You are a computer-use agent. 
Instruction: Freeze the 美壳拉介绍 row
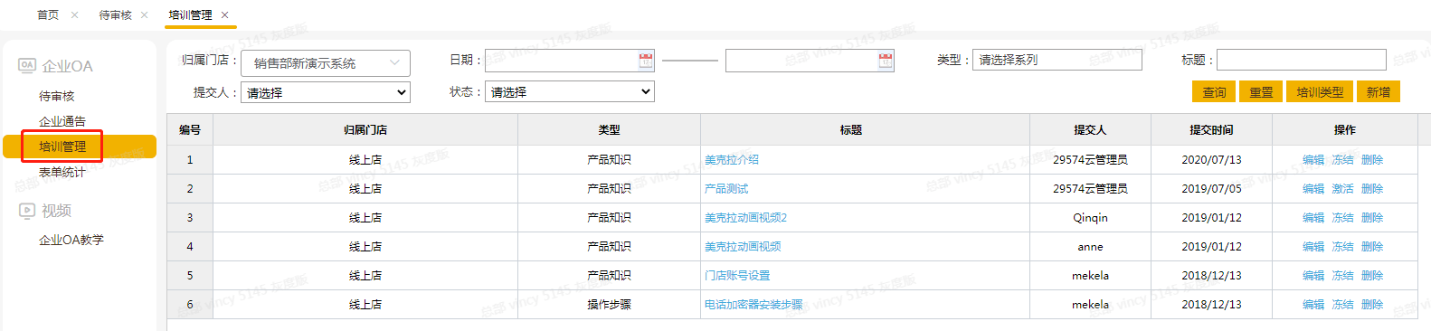1342,159
